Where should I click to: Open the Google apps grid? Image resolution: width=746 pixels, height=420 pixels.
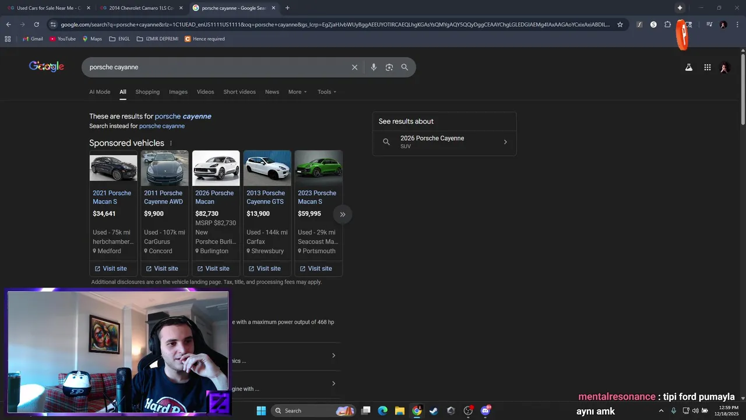pyautogui.click(x=708, y=68)
